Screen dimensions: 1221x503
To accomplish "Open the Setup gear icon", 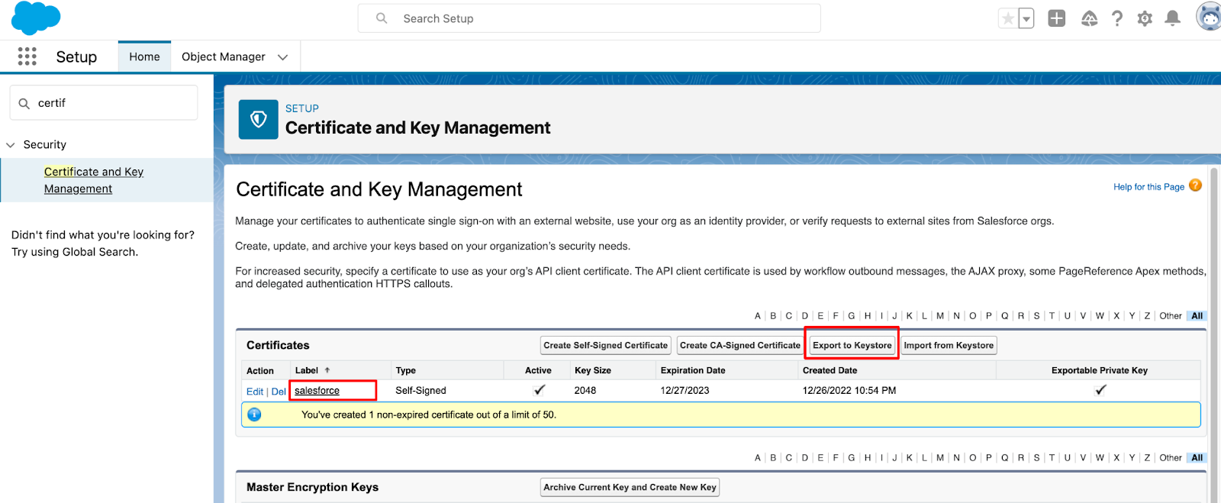I will click(x=1145, y=18).
